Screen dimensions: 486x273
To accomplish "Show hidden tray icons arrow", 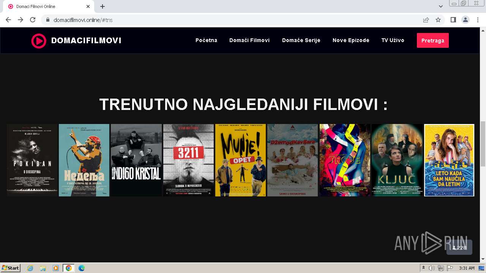I will point(424,268).
